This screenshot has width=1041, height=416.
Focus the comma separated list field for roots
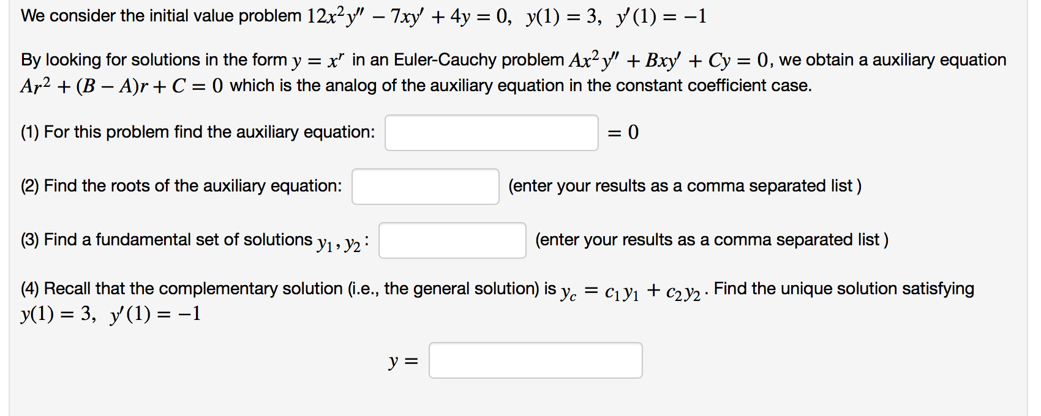(426, 187)
